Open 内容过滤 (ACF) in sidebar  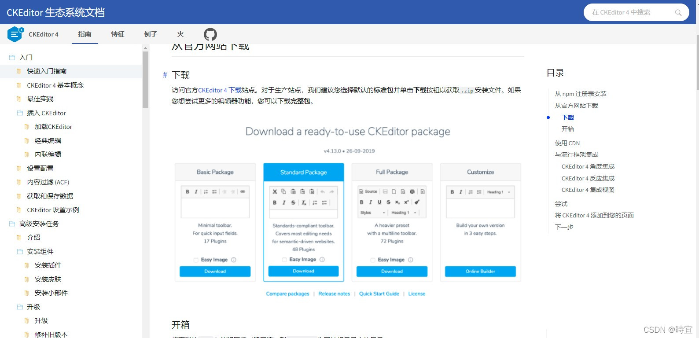[x=48, y=182]
